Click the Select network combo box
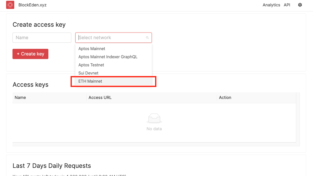 point(112,38)
